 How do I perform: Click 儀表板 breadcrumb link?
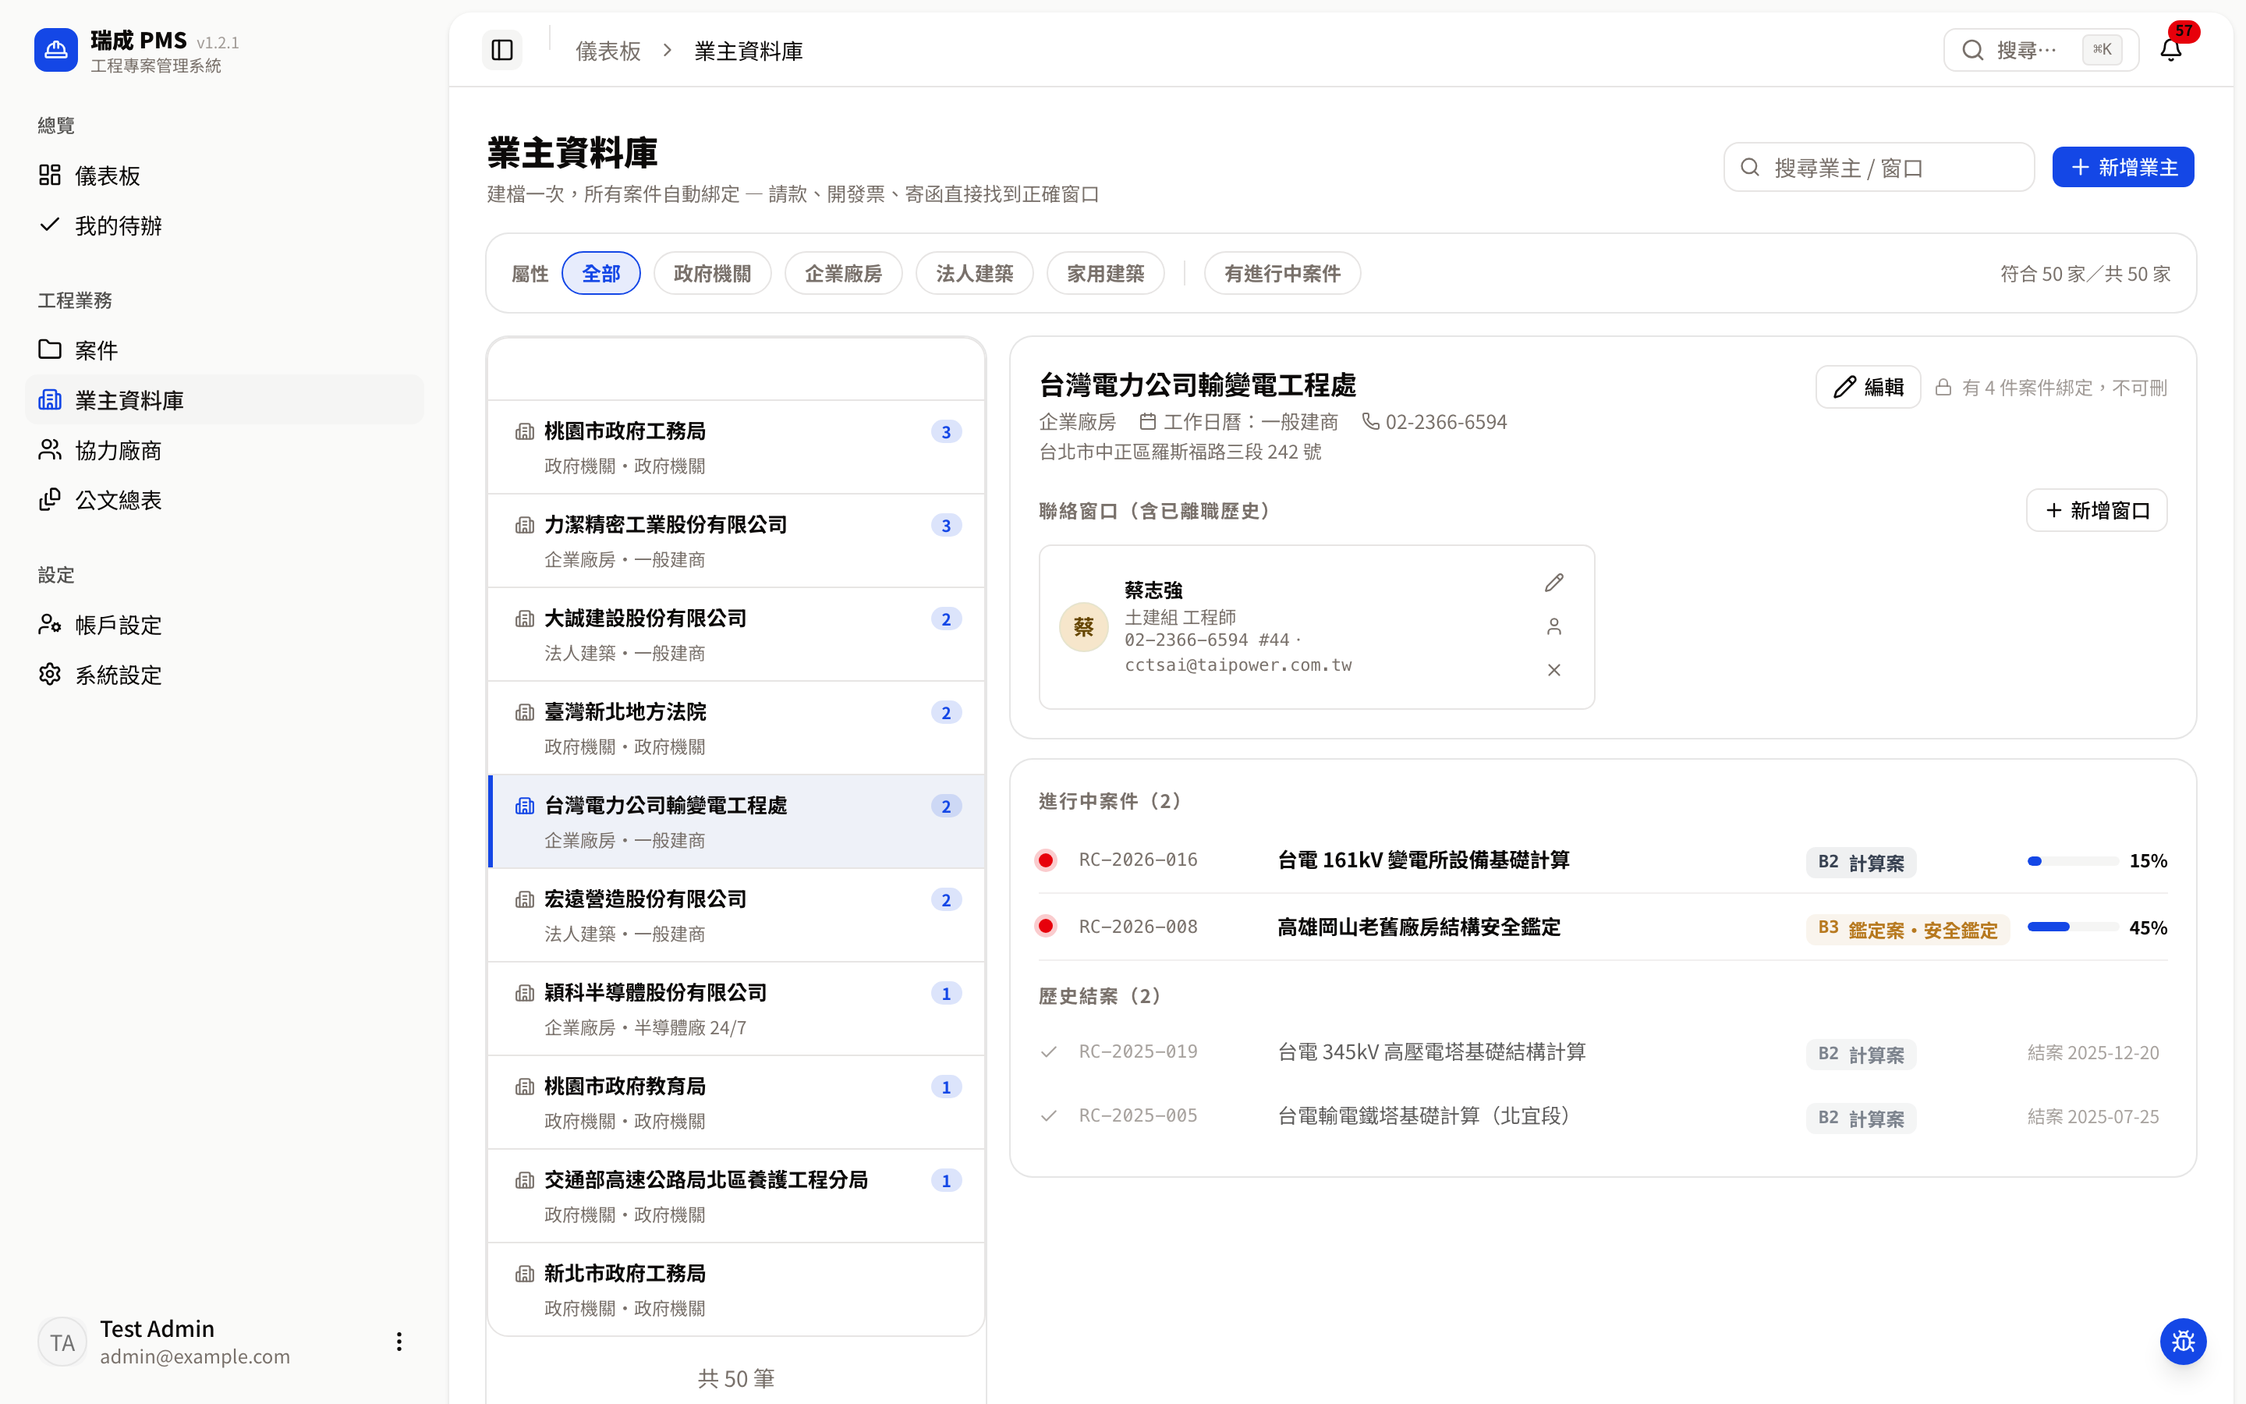(608, 51)
